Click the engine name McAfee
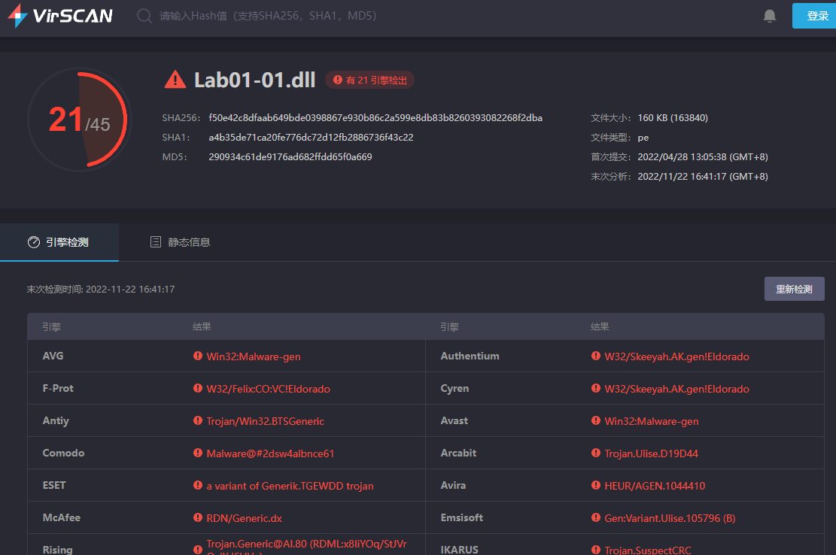 click(61, 517)
